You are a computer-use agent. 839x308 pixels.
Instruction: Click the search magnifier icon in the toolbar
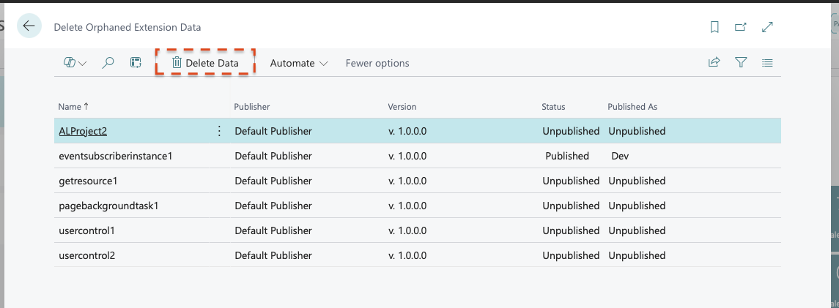click(108, 63)
